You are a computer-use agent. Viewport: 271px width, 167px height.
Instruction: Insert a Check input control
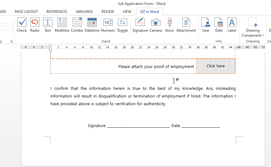[x=22, y=25]
